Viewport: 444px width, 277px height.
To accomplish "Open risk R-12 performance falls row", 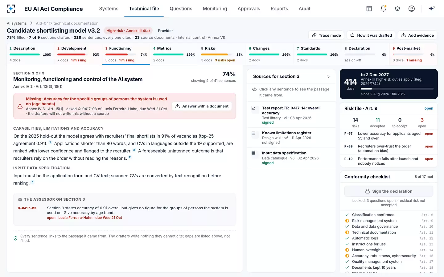I will 389,161.
